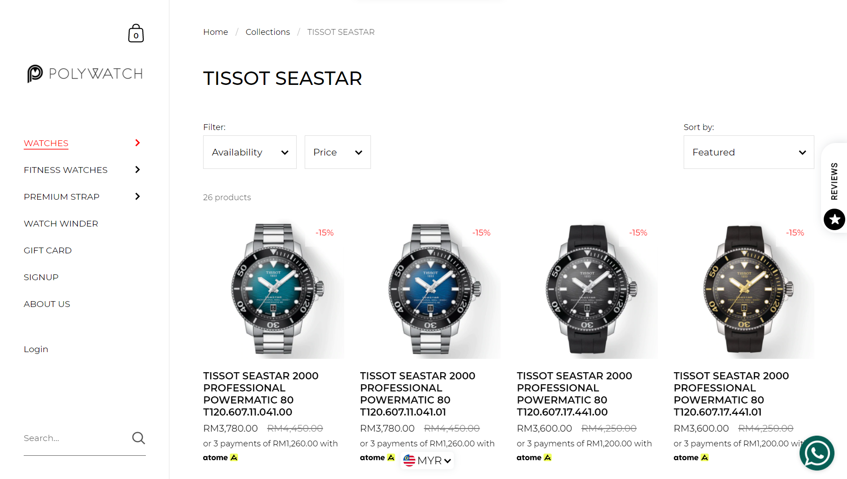The width and height of the screenshot is (847, 479).
Task: Go to the Watch Winder menu item
Action: click(x=61, y=223)
